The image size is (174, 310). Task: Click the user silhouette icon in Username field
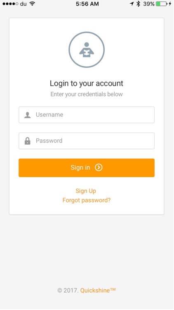coord(28,115)
